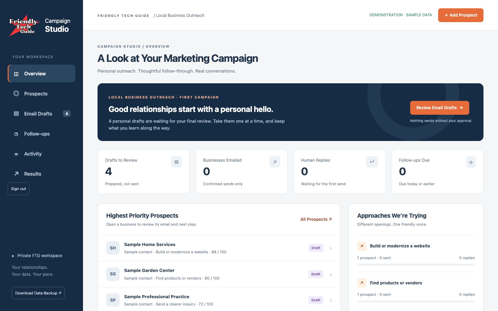Click the SG avatar for Sample Garden Center
The width and height of the screenshot is (498, 311).
click(113, 274)
